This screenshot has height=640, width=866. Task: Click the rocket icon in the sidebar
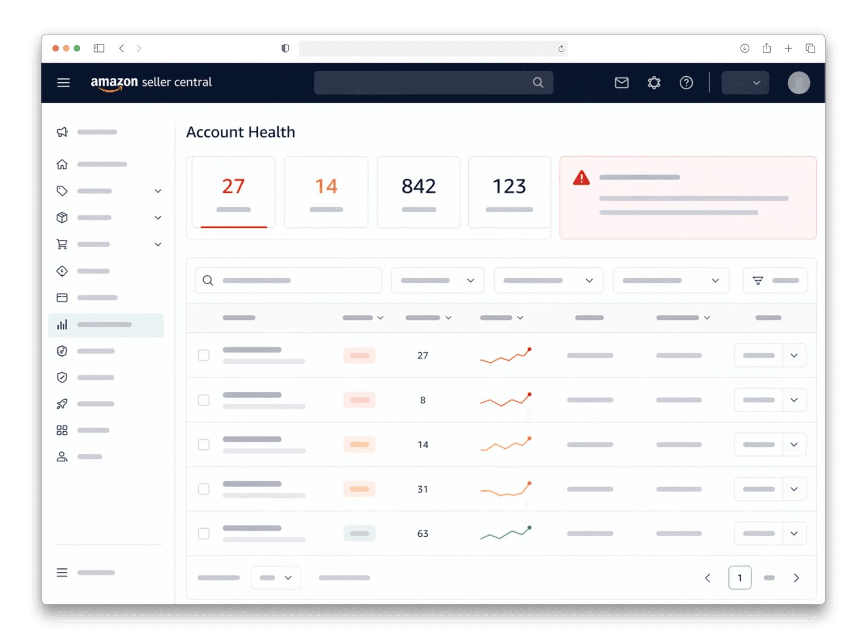coord(62,404)
